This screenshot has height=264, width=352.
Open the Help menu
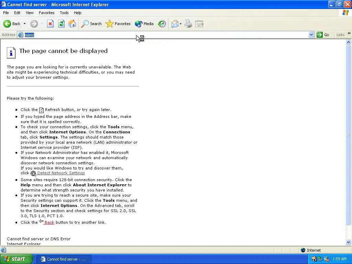click(x=77, y=13)
